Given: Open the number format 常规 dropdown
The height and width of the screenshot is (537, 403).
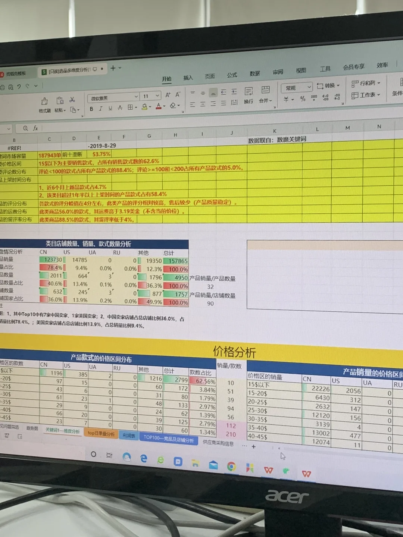Looking at the screenshot, I should pos(296,88).
